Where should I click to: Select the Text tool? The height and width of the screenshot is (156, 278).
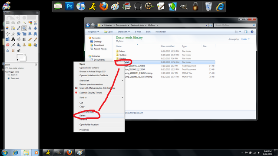tap(13, 39)
